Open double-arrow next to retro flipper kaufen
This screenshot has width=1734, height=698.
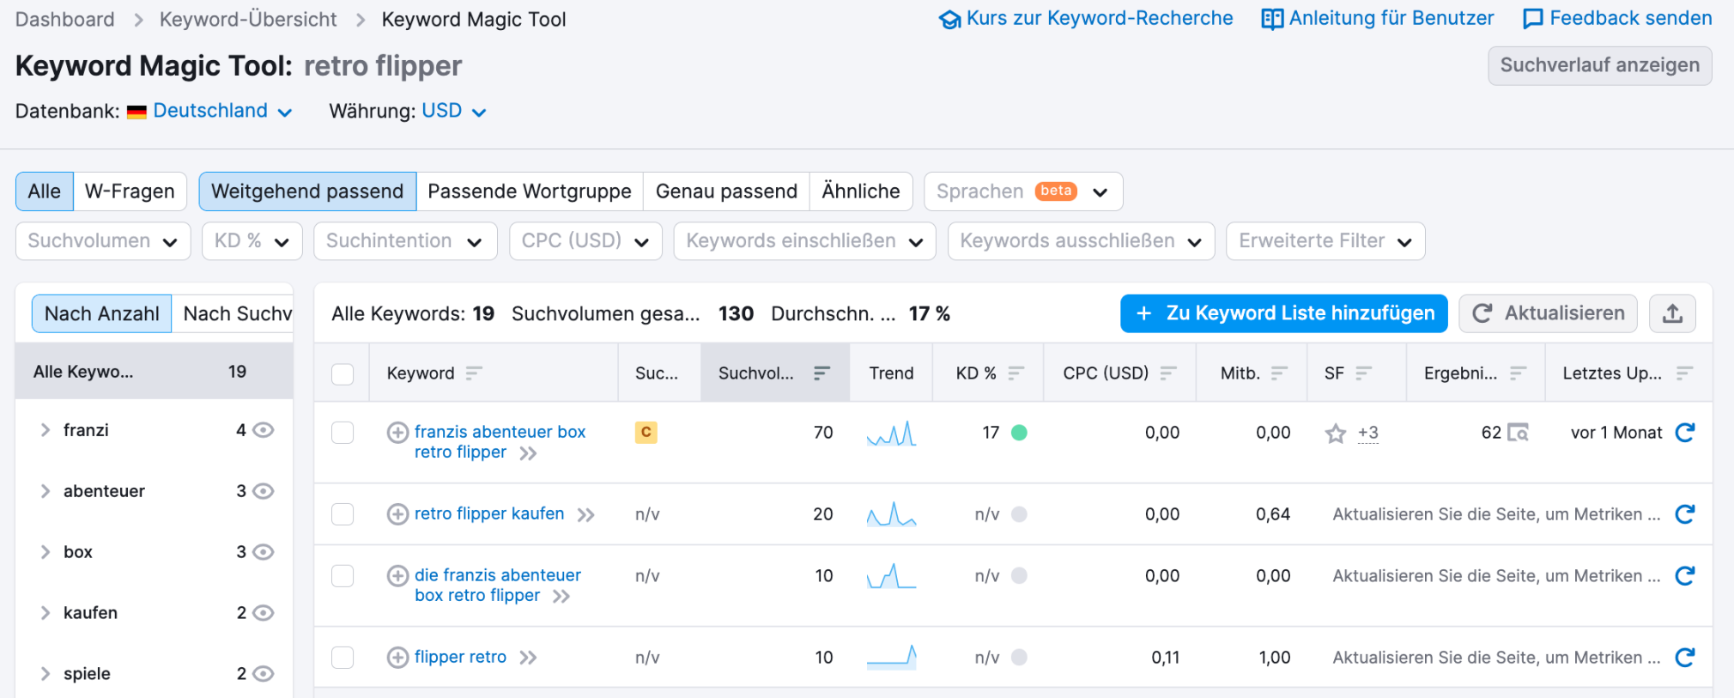[x=585, y=515]
